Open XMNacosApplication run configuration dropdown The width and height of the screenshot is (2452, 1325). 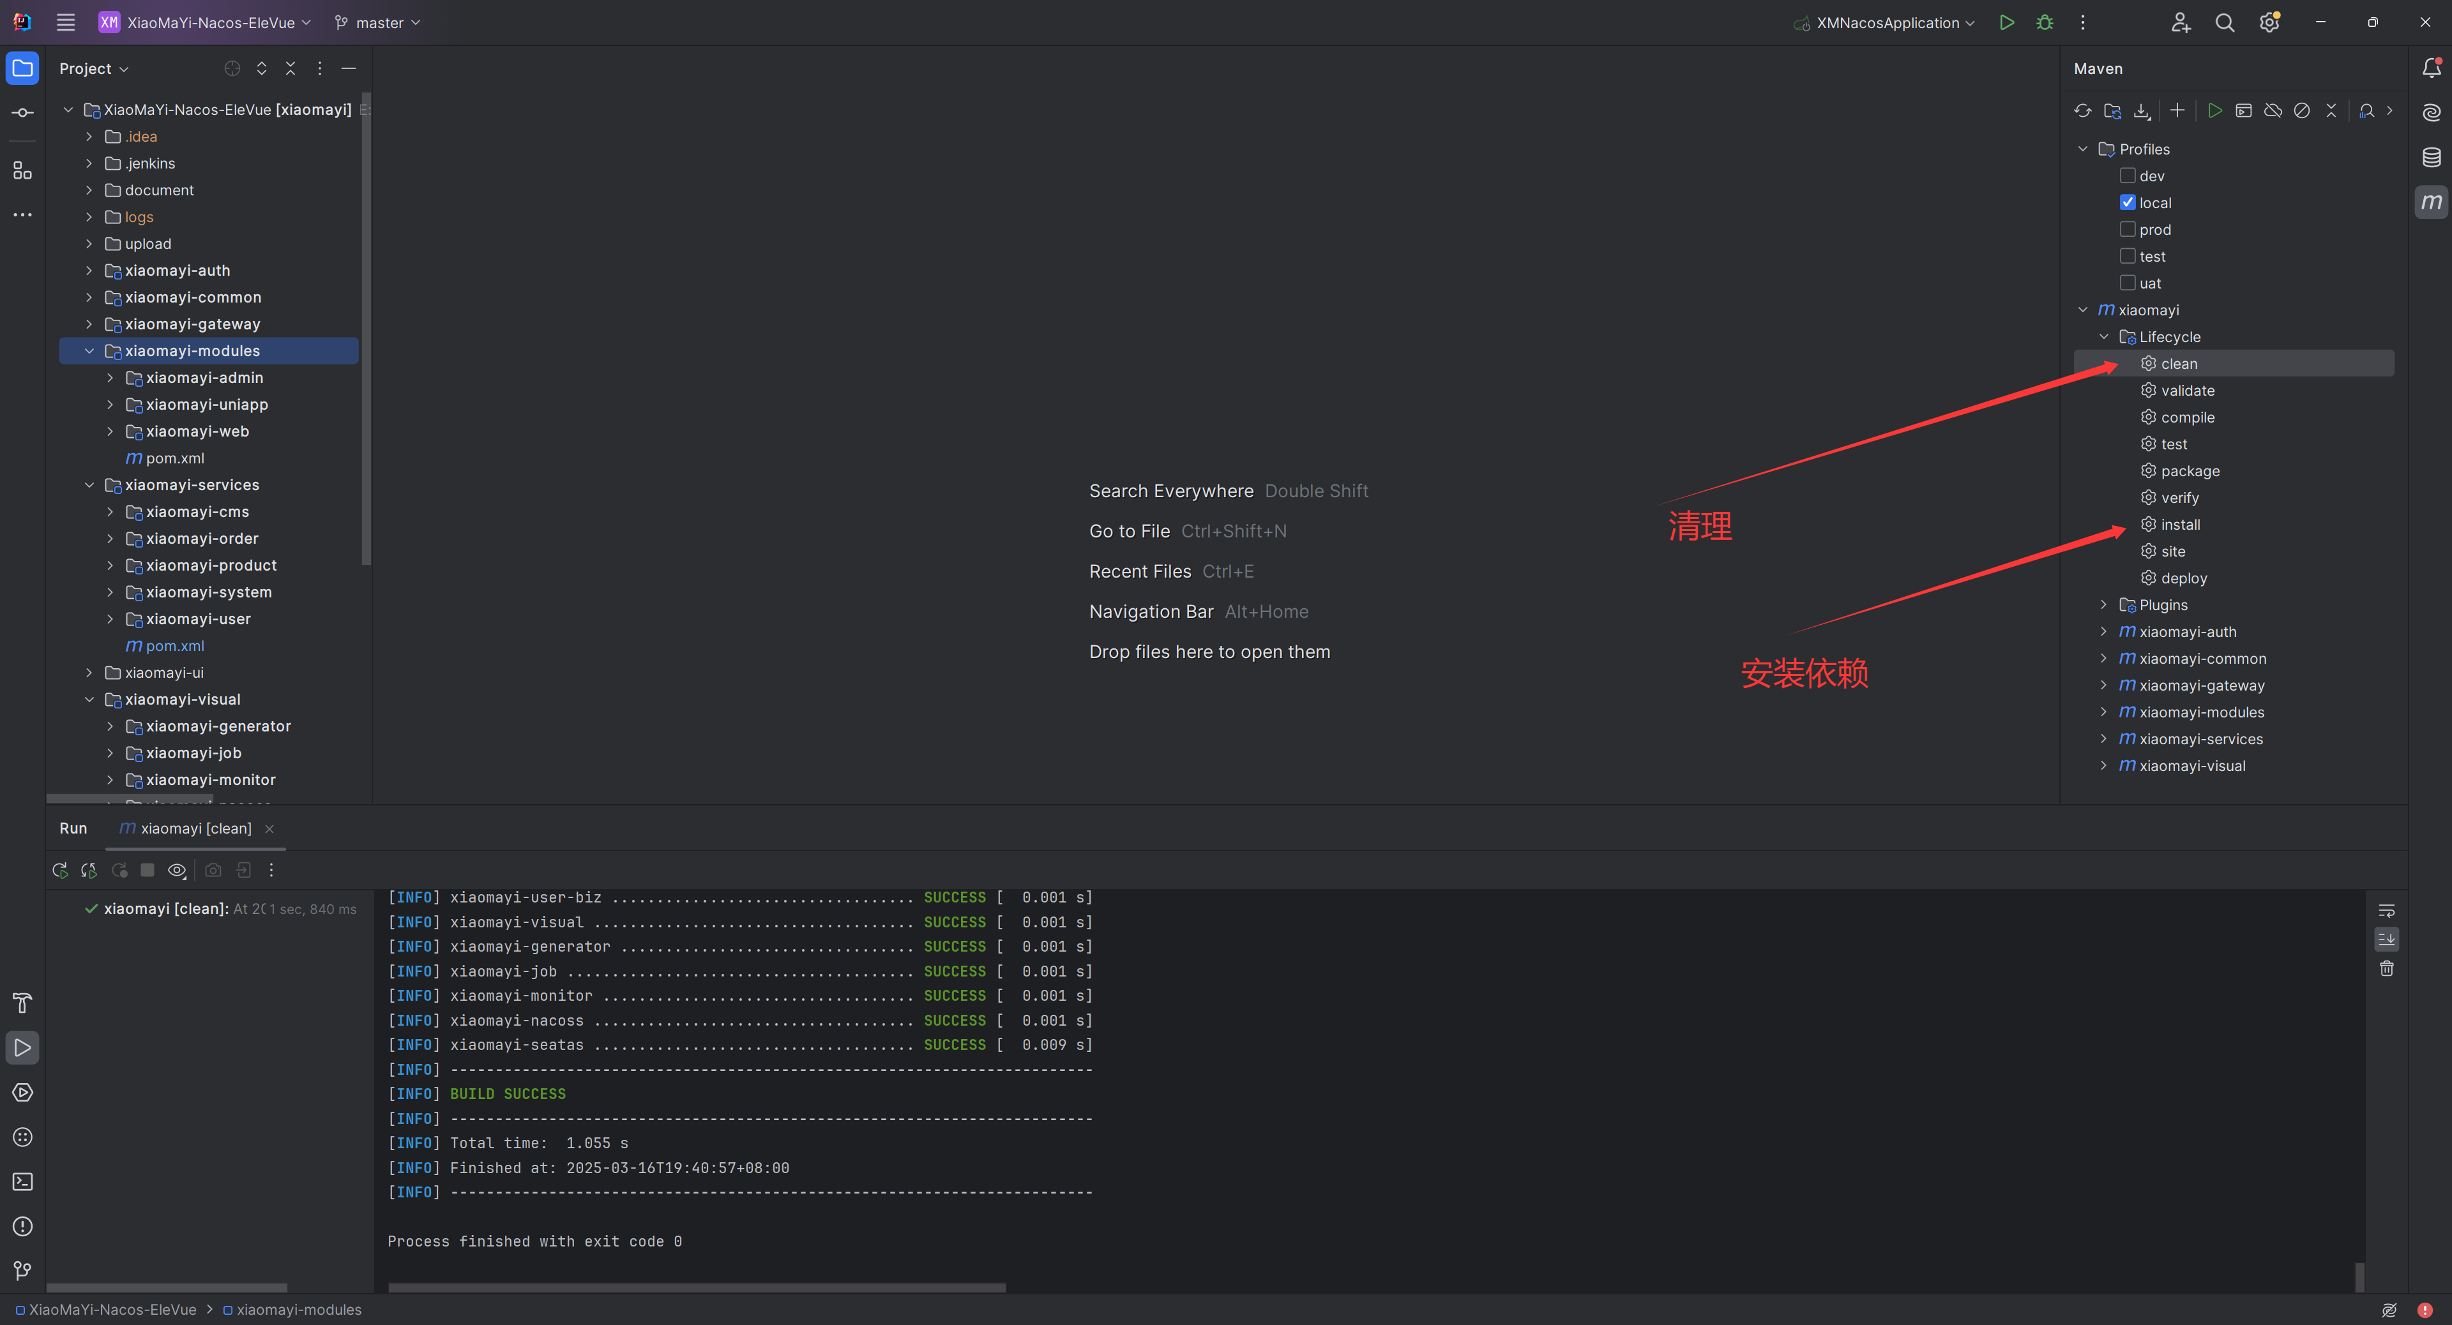[1884, 23]
